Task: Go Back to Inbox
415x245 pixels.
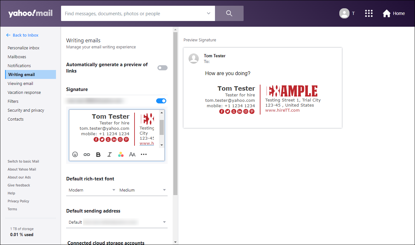Action: 22,35
